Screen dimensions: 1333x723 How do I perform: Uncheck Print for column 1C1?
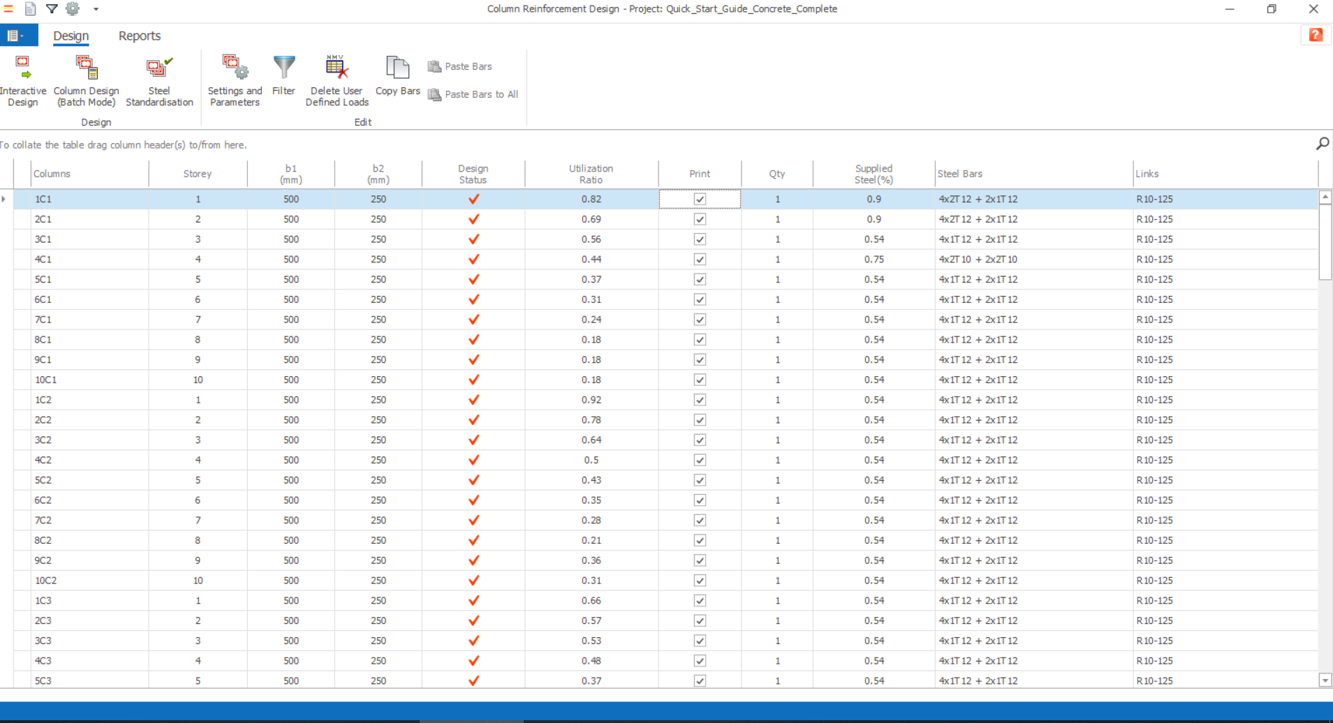(x=699, y=199)
